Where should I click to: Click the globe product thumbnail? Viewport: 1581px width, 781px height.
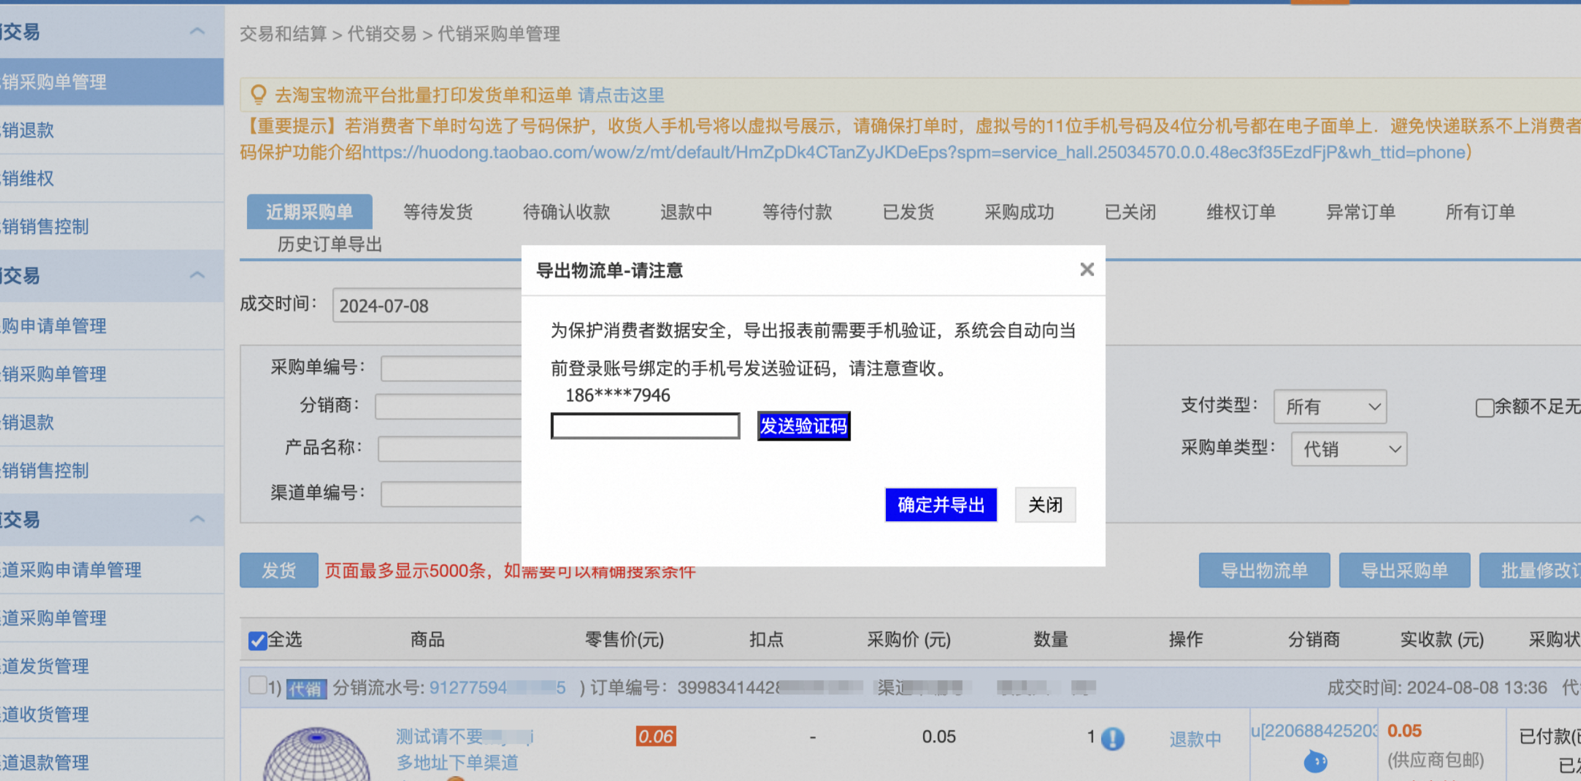[316, 755]
